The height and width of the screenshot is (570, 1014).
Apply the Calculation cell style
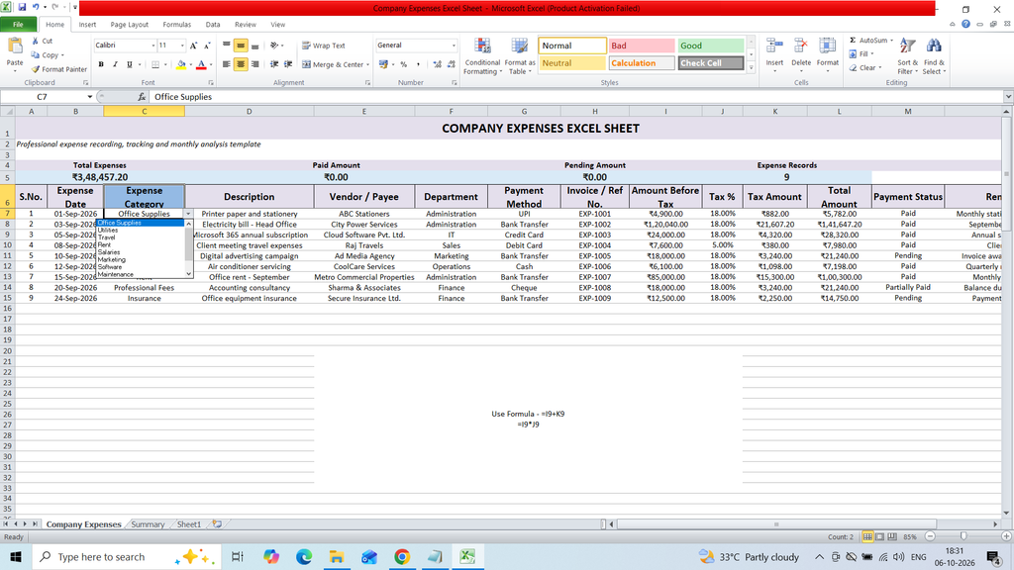point(642,63)
